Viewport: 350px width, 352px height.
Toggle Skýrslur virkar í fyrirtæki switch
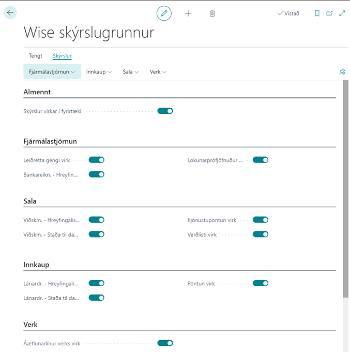(165, 111)
